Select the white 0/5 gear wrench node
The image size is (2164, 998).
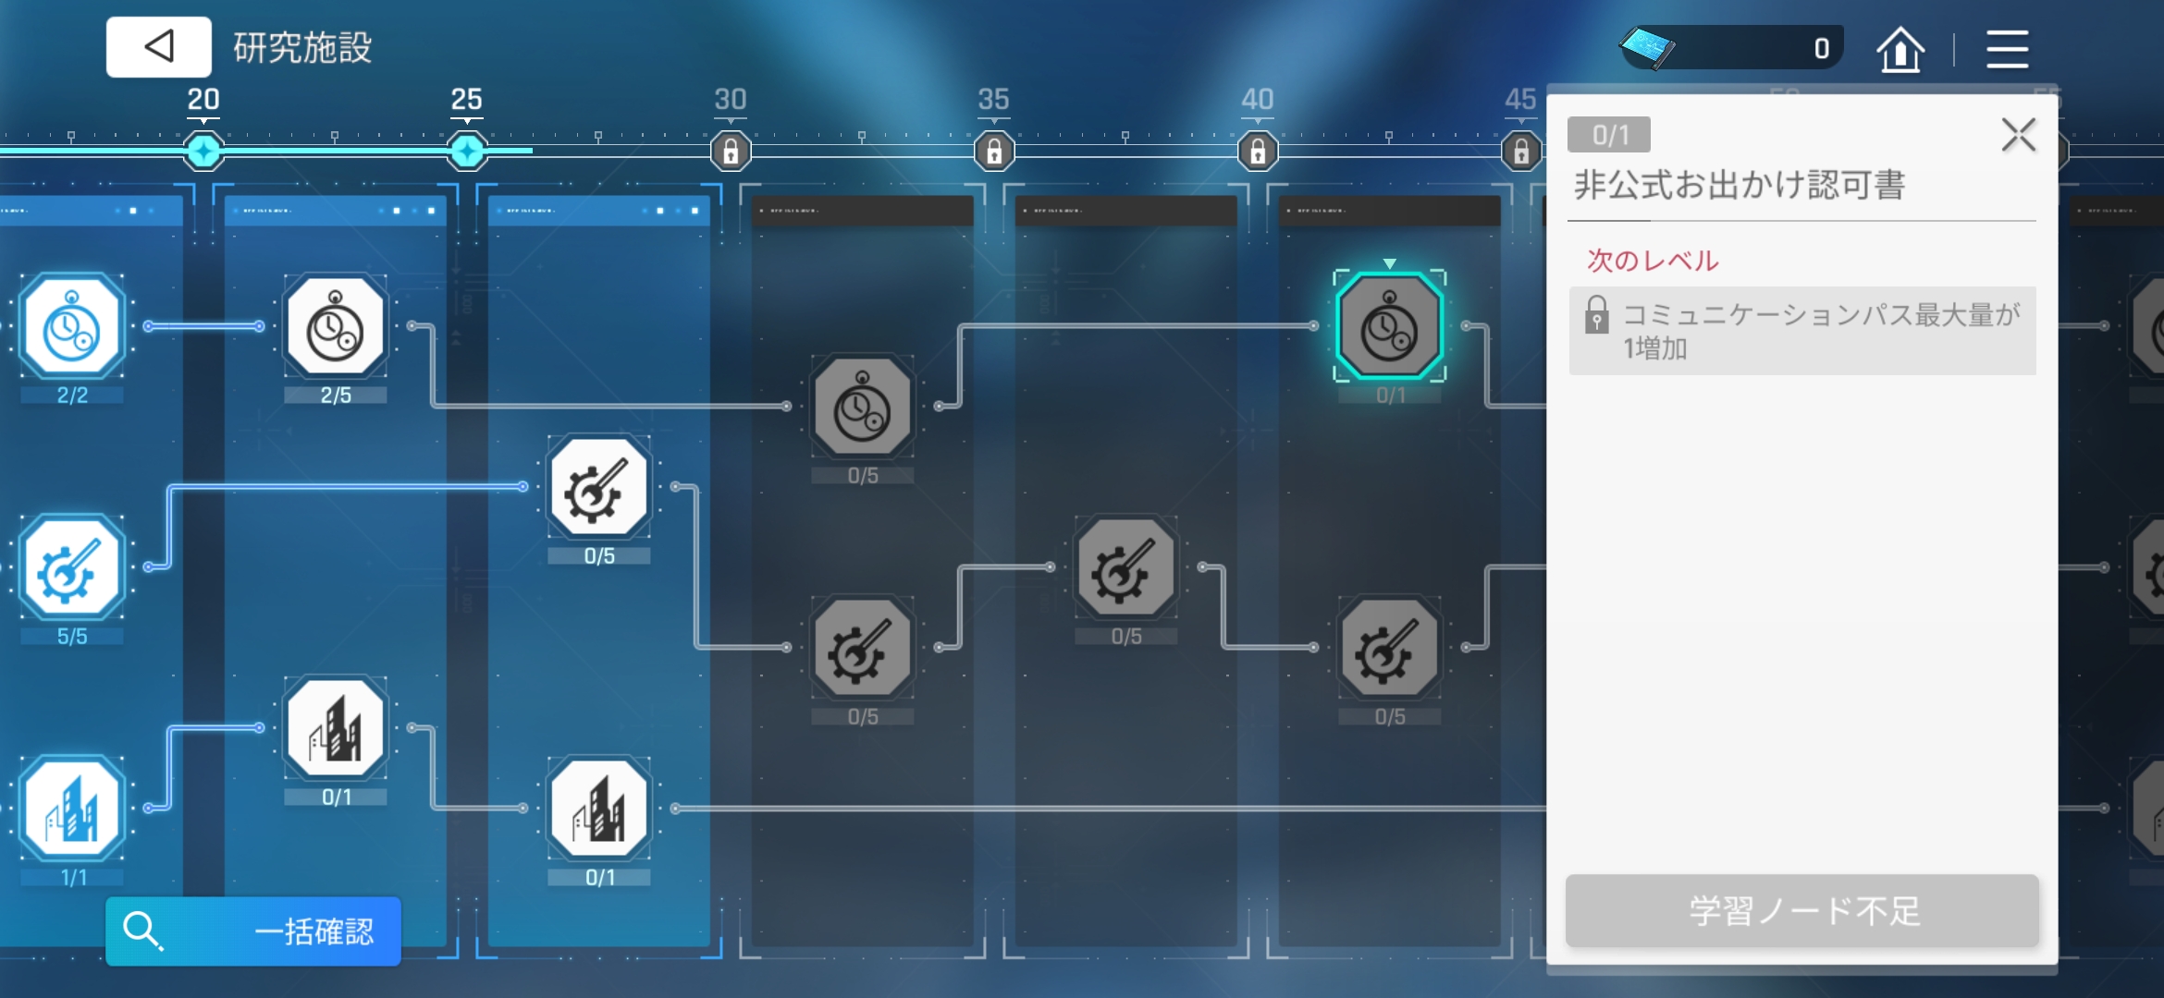pos(598,488)
